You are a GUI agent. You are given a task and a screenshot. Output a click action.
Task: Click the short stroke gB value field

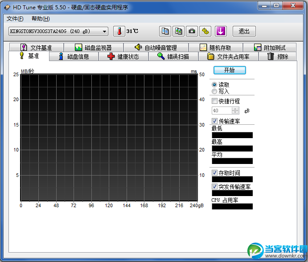(222, 111)
